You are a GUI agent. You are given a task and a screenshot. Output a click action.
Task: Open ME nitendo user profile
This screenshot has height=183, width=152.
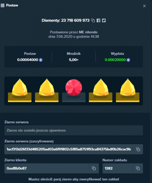(x=88, y=32)
